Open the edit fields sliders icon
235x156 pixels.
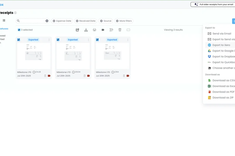click(x=111, y=30)
